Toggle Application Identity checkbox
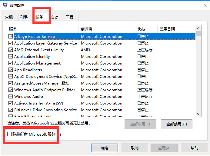Screen dimensions: 210x156 tap(10, 56)
